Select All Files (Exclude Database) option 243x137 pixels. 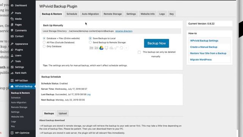[x=44, y=42]
